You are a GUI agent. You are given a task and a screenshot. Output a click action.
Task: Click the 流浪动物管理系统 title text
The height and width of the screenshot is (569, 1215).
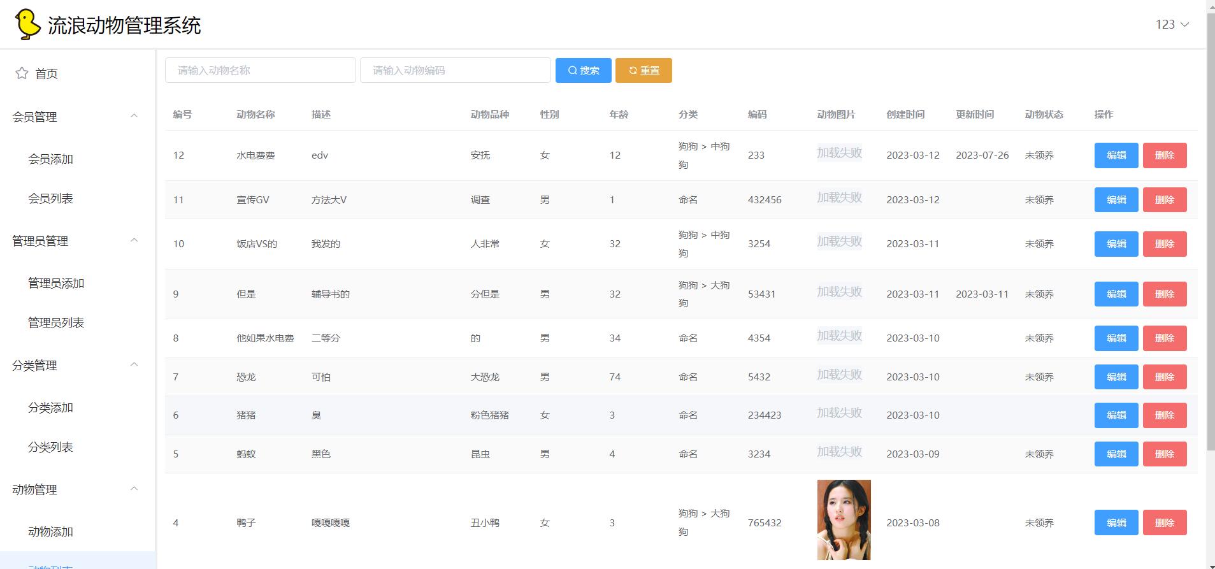(x=124, y=25)
